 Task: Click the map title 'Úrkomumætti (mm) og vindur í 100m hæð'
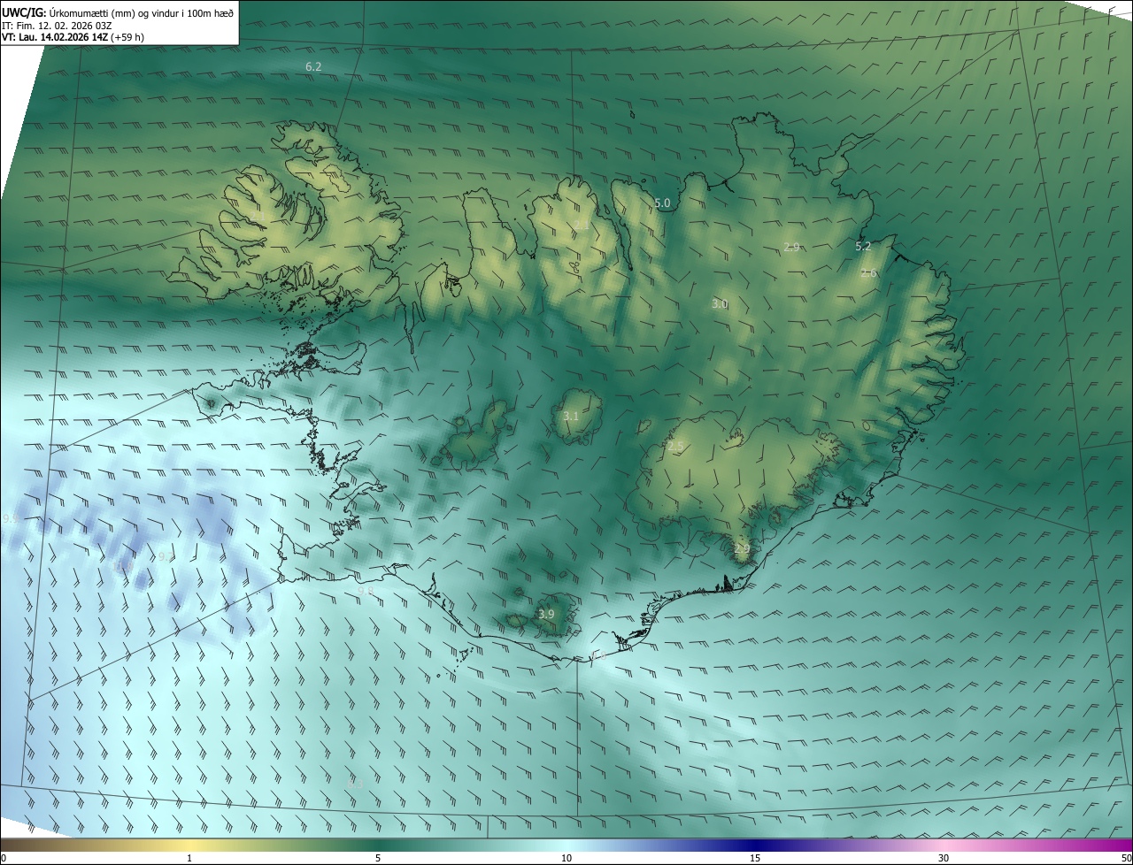[141, 12]
